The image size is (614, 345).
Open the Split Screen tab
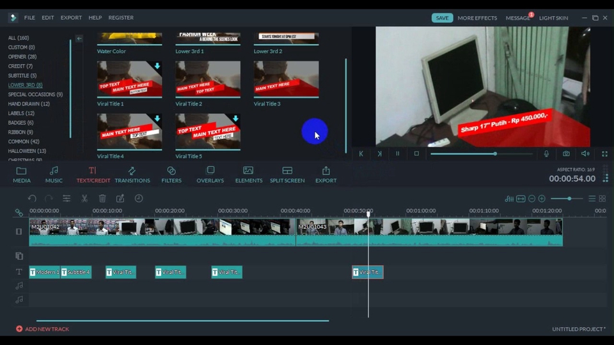tap(287, 174)
